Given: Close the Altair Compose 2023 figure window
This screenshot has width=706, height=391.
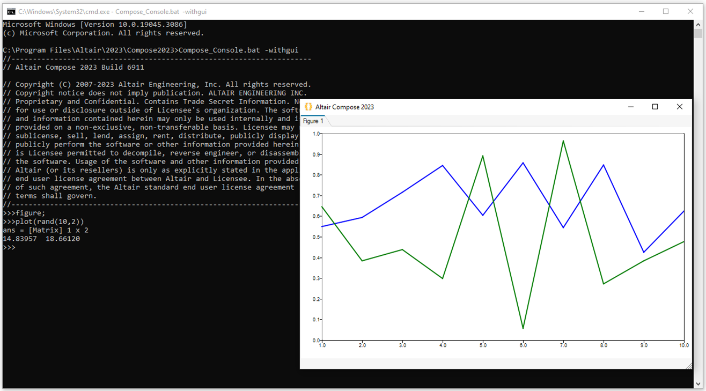Looking at the screenshot, I should (680, 107).
